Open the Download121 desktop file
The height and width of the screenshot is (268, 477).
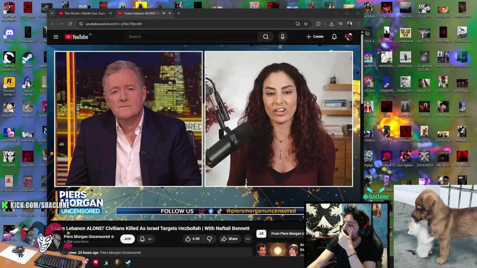tap(405, 134)
